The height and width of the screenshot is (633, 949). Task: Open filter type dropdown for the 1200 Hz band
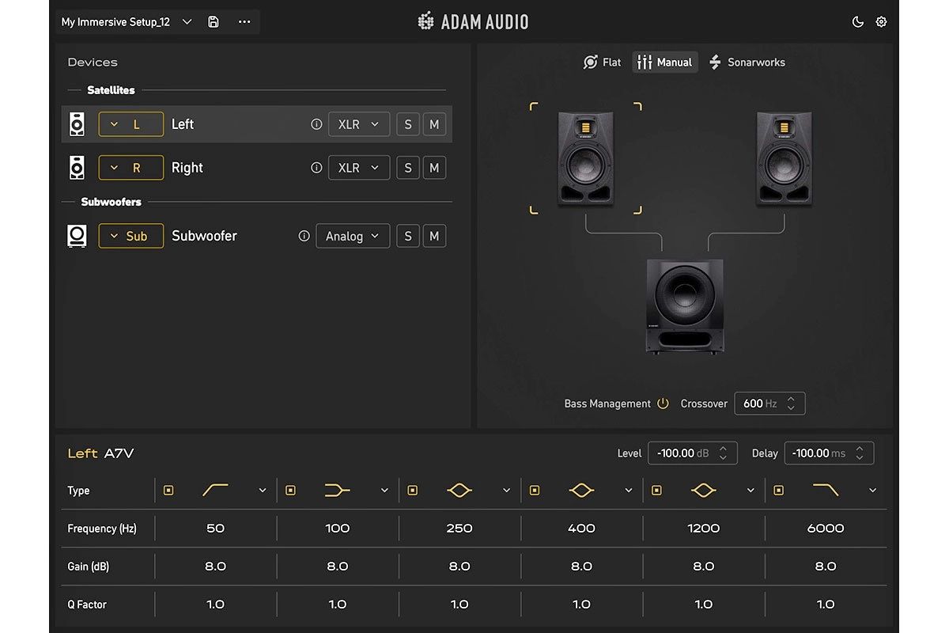[x=751, y=491]
